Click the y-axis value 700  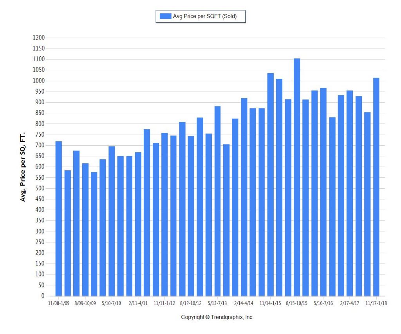[x=40, y=145]
